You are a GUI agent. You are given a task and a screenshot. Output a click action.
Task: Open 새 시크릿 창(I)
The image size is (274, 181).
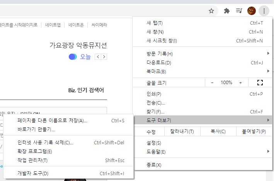[x=203, y=41]
